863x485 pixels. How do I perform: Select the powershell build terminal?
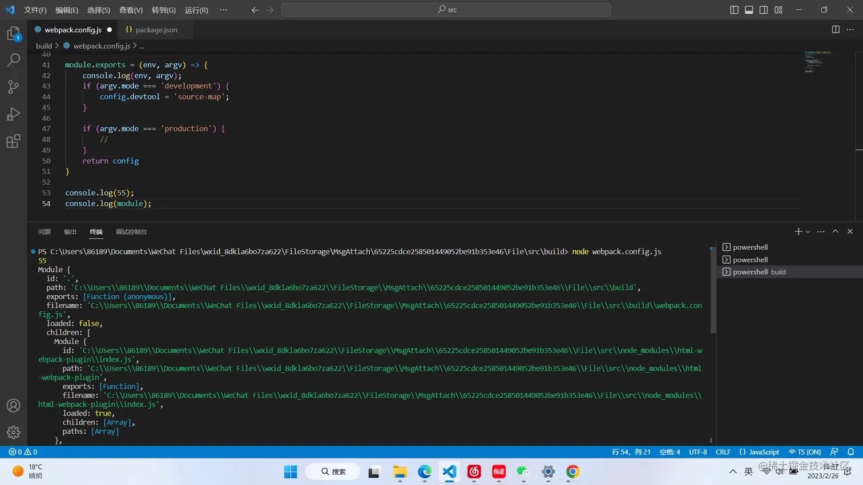[x=789, y=272]
